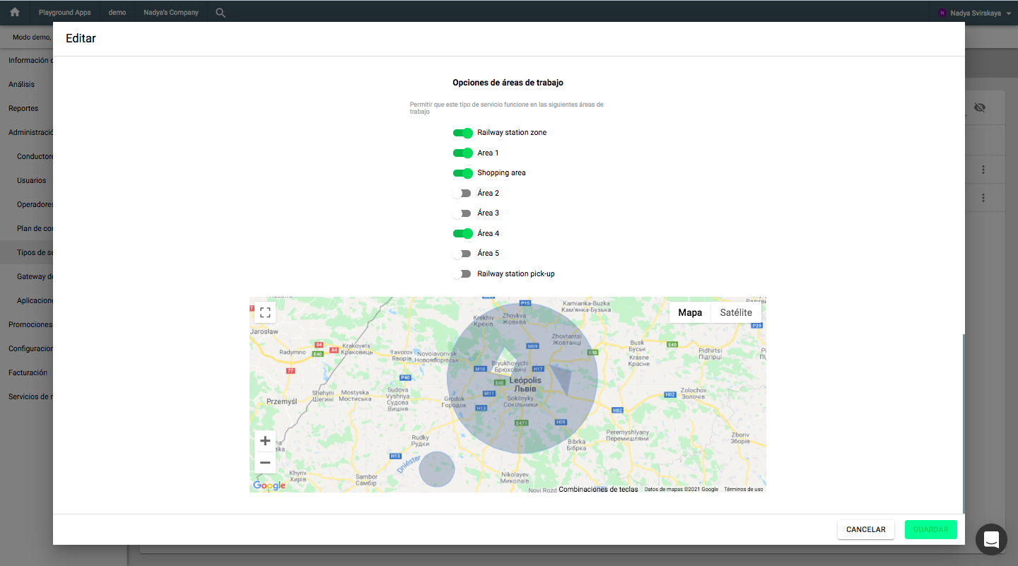
Task: Zoom in on the map
Action: pyautogui.click(x=265, y=441)
